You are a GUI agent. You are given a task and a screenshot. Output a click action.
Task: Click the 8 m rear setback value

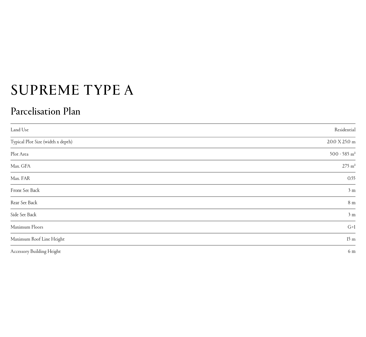click(351, 203)
